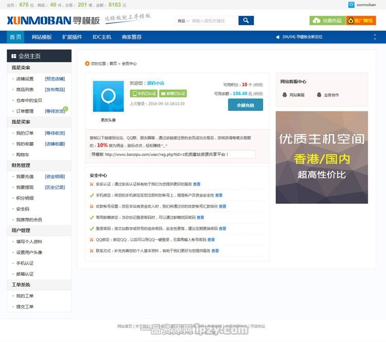
Task: Open 积分明细 in the sidebar
Action: [25, 198]
